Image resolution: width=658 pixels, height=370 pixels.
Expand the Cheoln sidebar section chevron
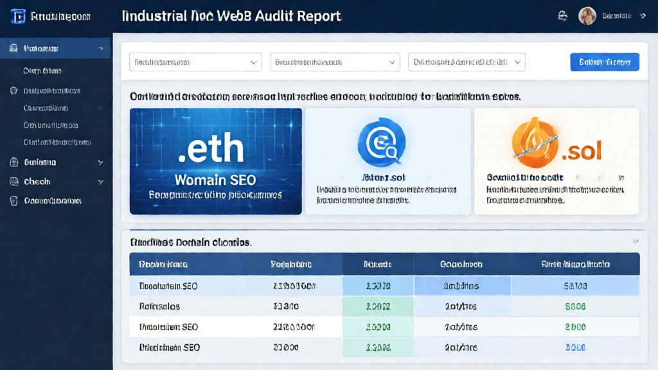[x=100, y=182]
